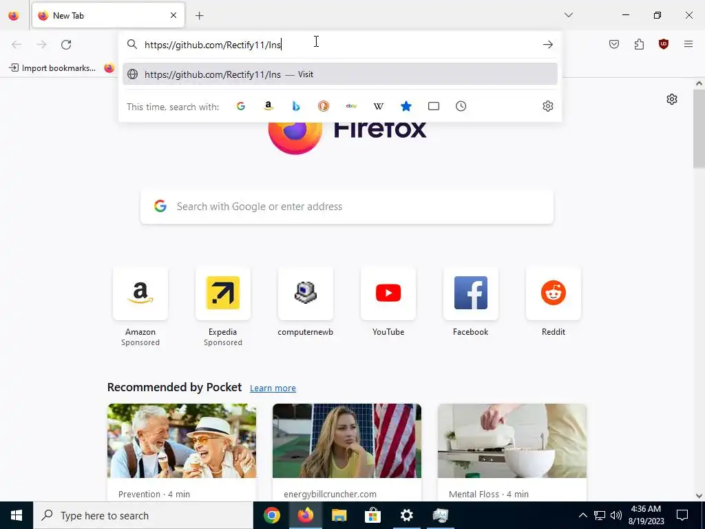The height and width of the screenshot is (529, 705).
Task: Personalize new tab gear icon
Action: (672, 99)
